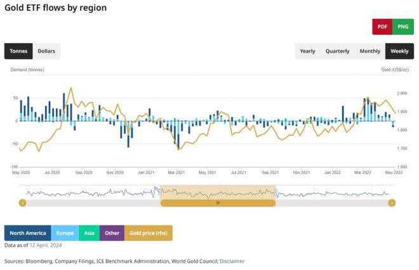Switch to the Dollars view
The height and width of the screenshot is (270, 419).
46,51
